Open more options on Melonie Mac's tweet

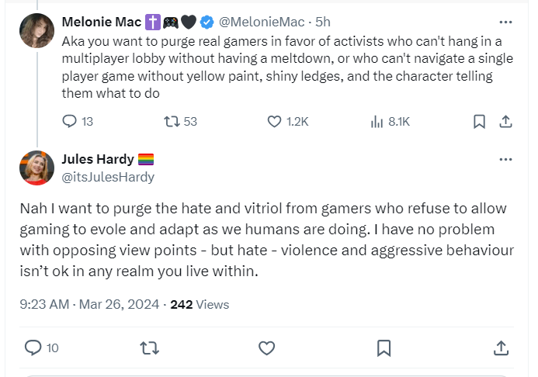[x=505, y=22]
